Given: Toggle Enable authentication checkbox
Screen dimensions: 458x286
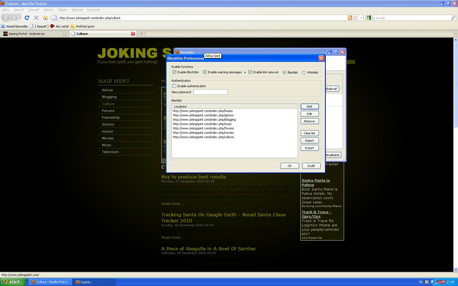Looking at the screenshot, I should pyautogui.click(x=174, y=86).
